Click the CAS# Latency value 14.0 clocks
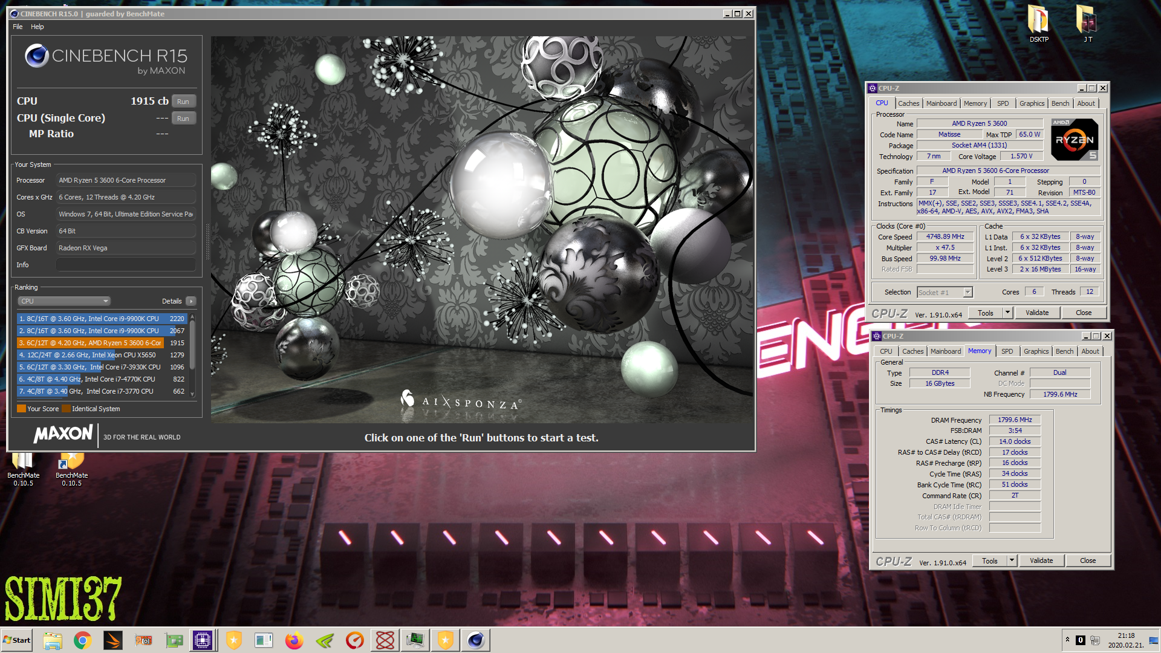 click(1015, 441)
